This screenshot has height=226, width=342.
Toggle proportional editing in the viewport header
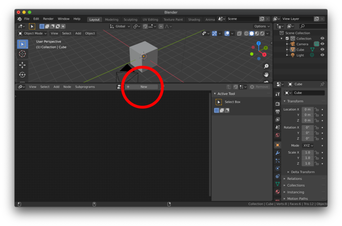(x=161, y=26)
